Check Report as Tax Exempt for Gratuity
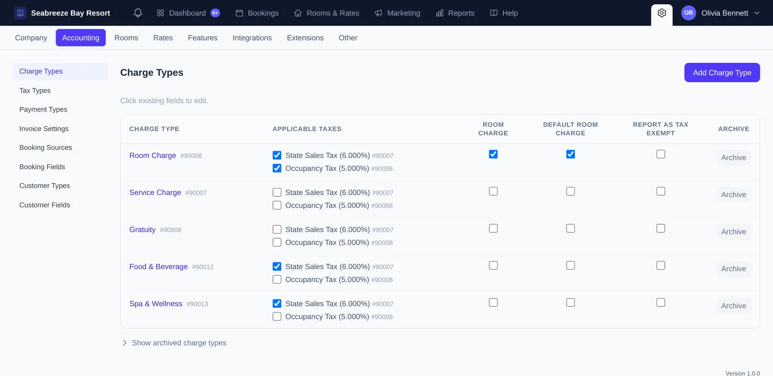The height and width of the screenshot is (376, 773). (661, 228)
